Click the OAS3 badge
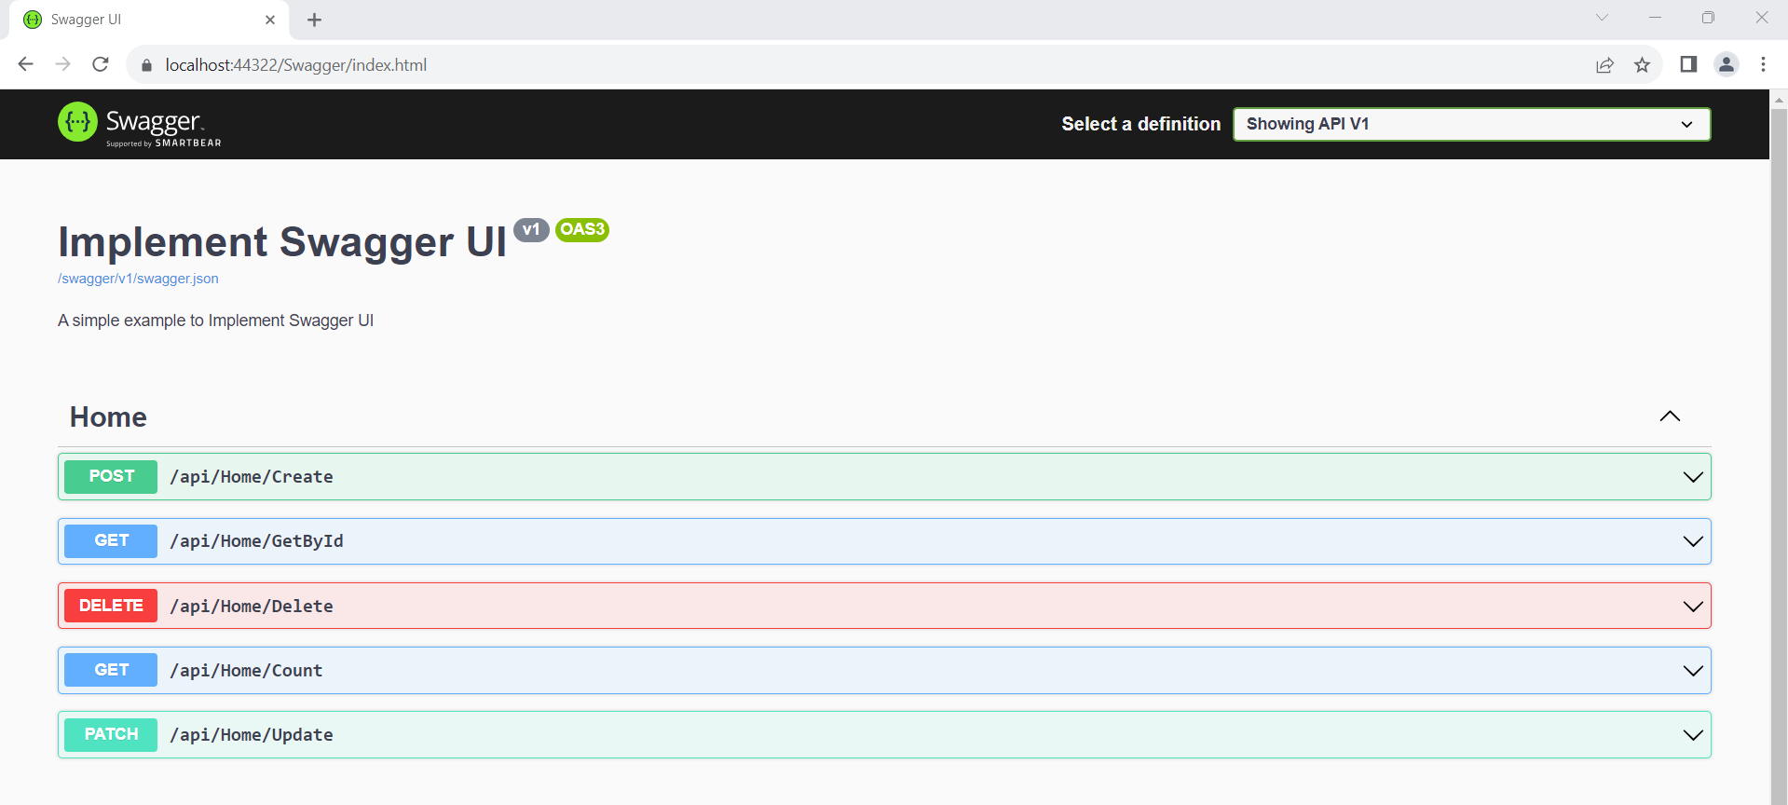Viewport: 1788px width, 805px height. [x=582, y=229]
